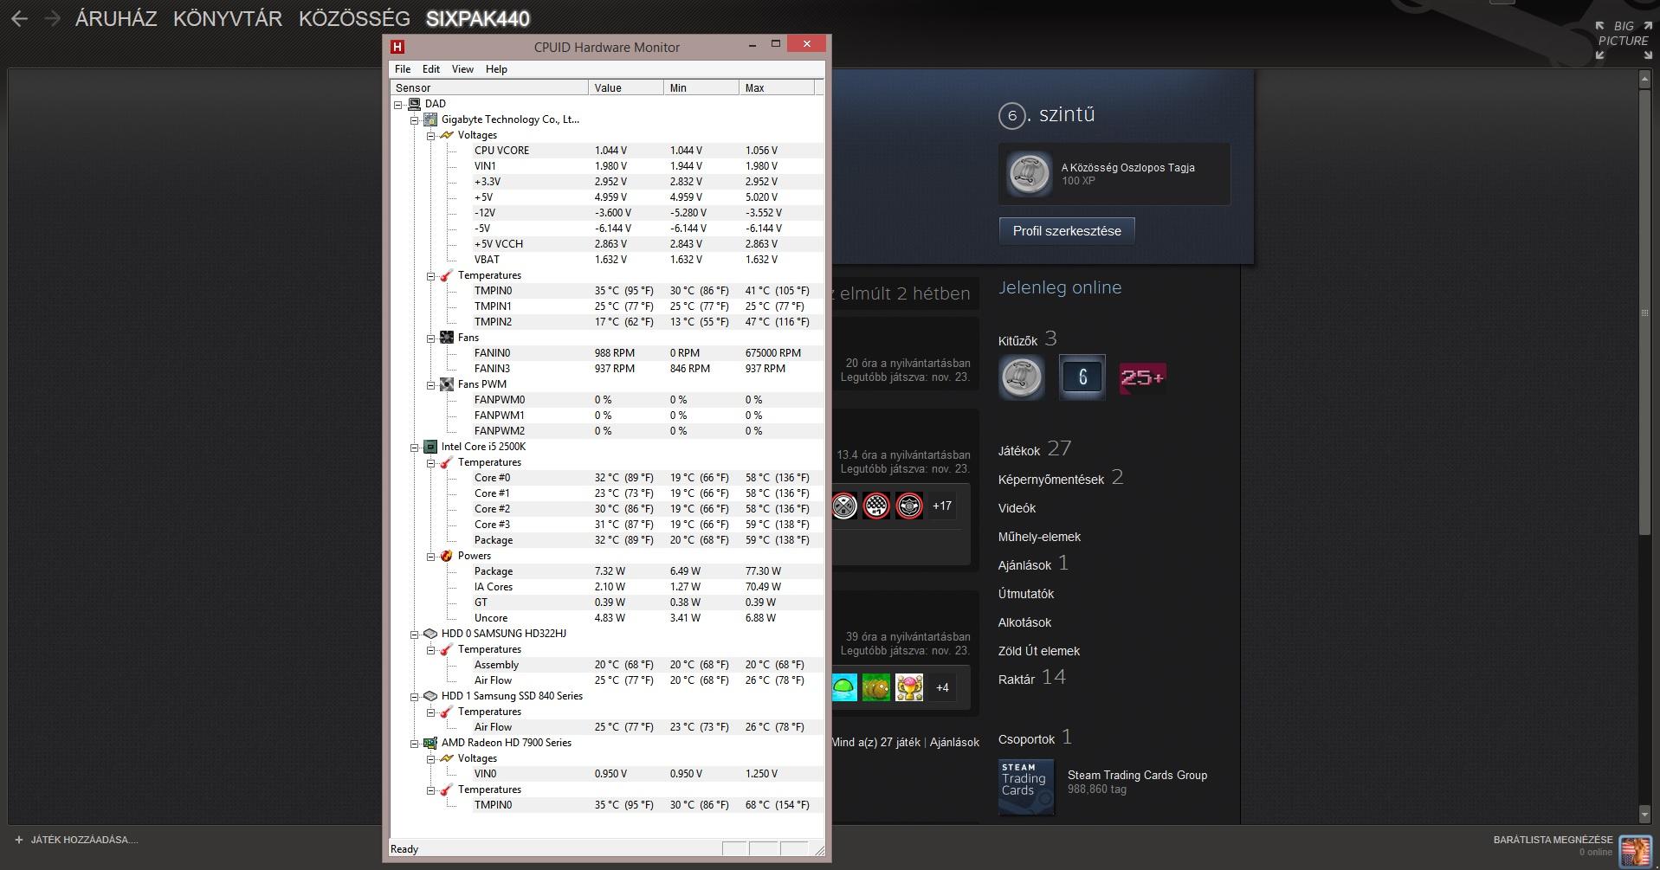Open Steam KÖZÖSSÉG community tab

tap(354, 18)
